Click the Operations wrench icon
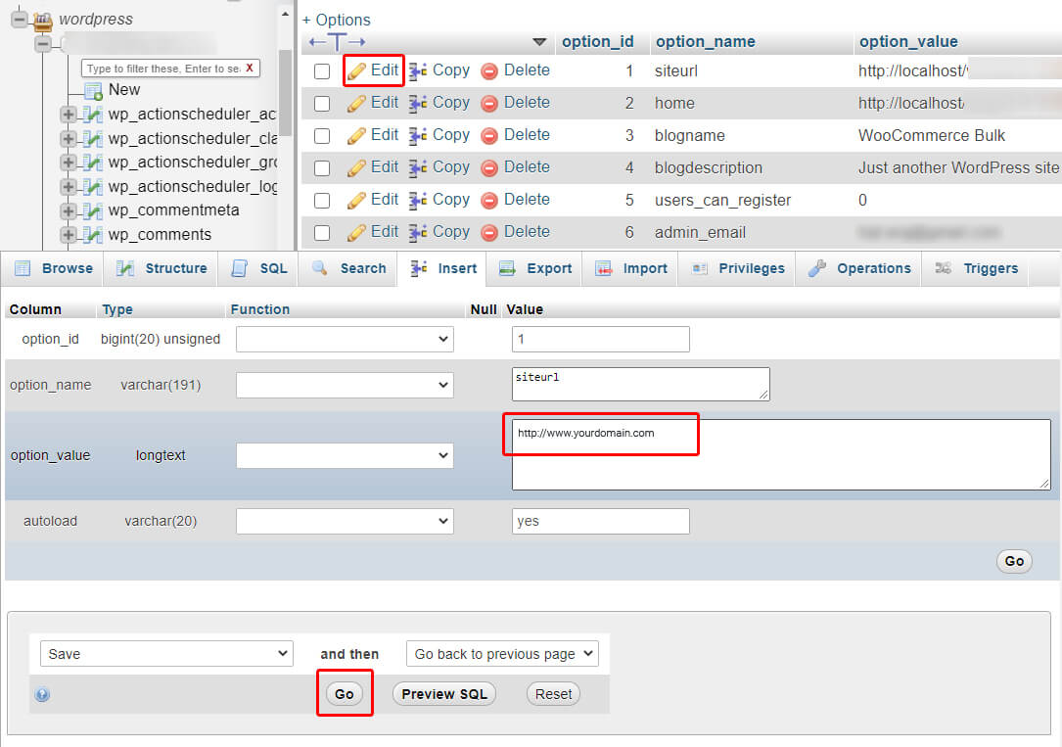1062x747 pixels. [x=817, y=268]
